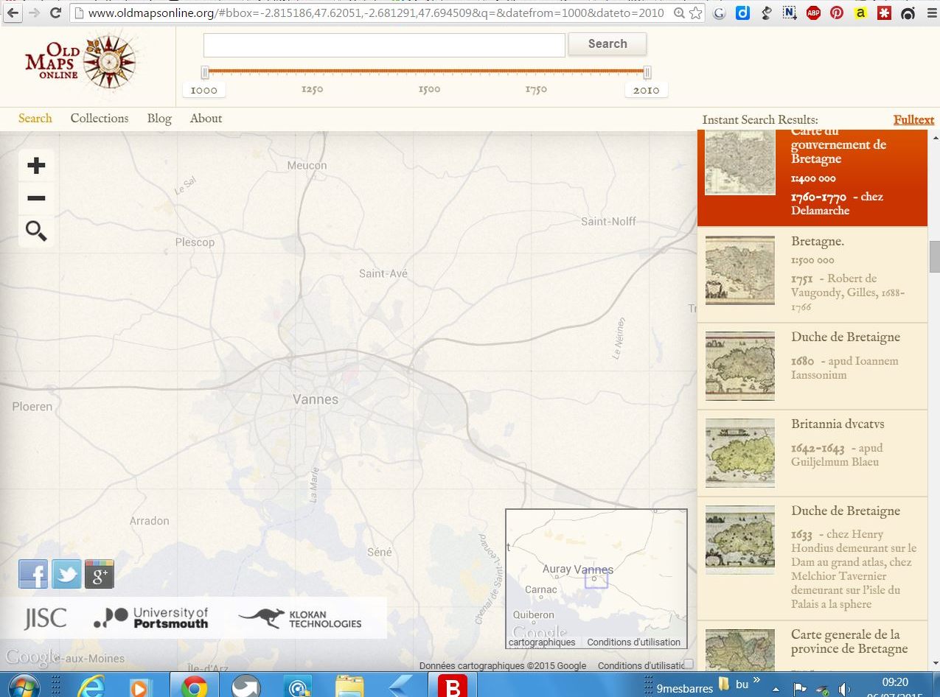Open the Bretagne. 1751 map result
This screenshot has width=940, height=697.
coord(812,275)
